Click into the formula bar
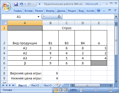This screenshot has width=119, height=93. pyautogui.click(x=88, y=17)
